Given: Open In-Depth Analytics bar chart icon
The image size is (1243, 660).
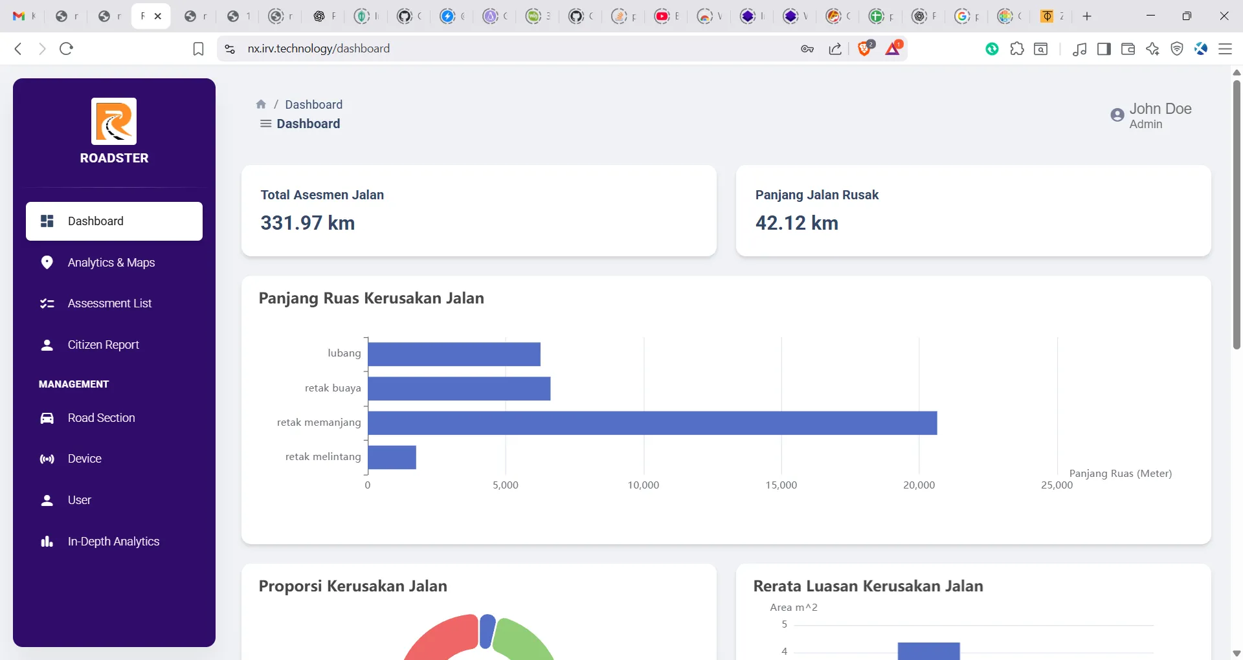Looking at the screenshot, I should 47,542.
